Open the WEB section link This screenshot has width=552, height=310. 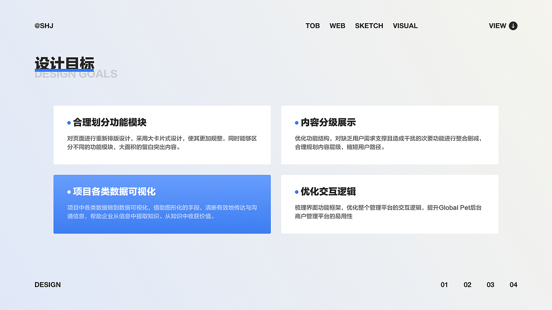338,26
